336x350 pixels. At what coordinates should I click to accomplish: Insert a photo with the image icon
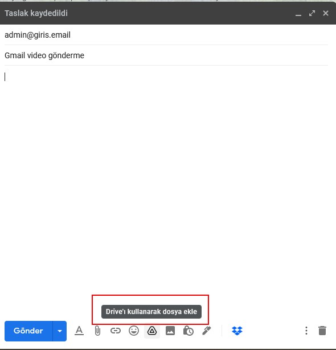click(x=170, y=331)
